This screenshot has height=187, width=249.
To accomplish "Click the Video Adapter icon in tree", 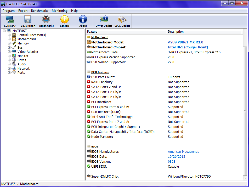I will pos(14,52).
